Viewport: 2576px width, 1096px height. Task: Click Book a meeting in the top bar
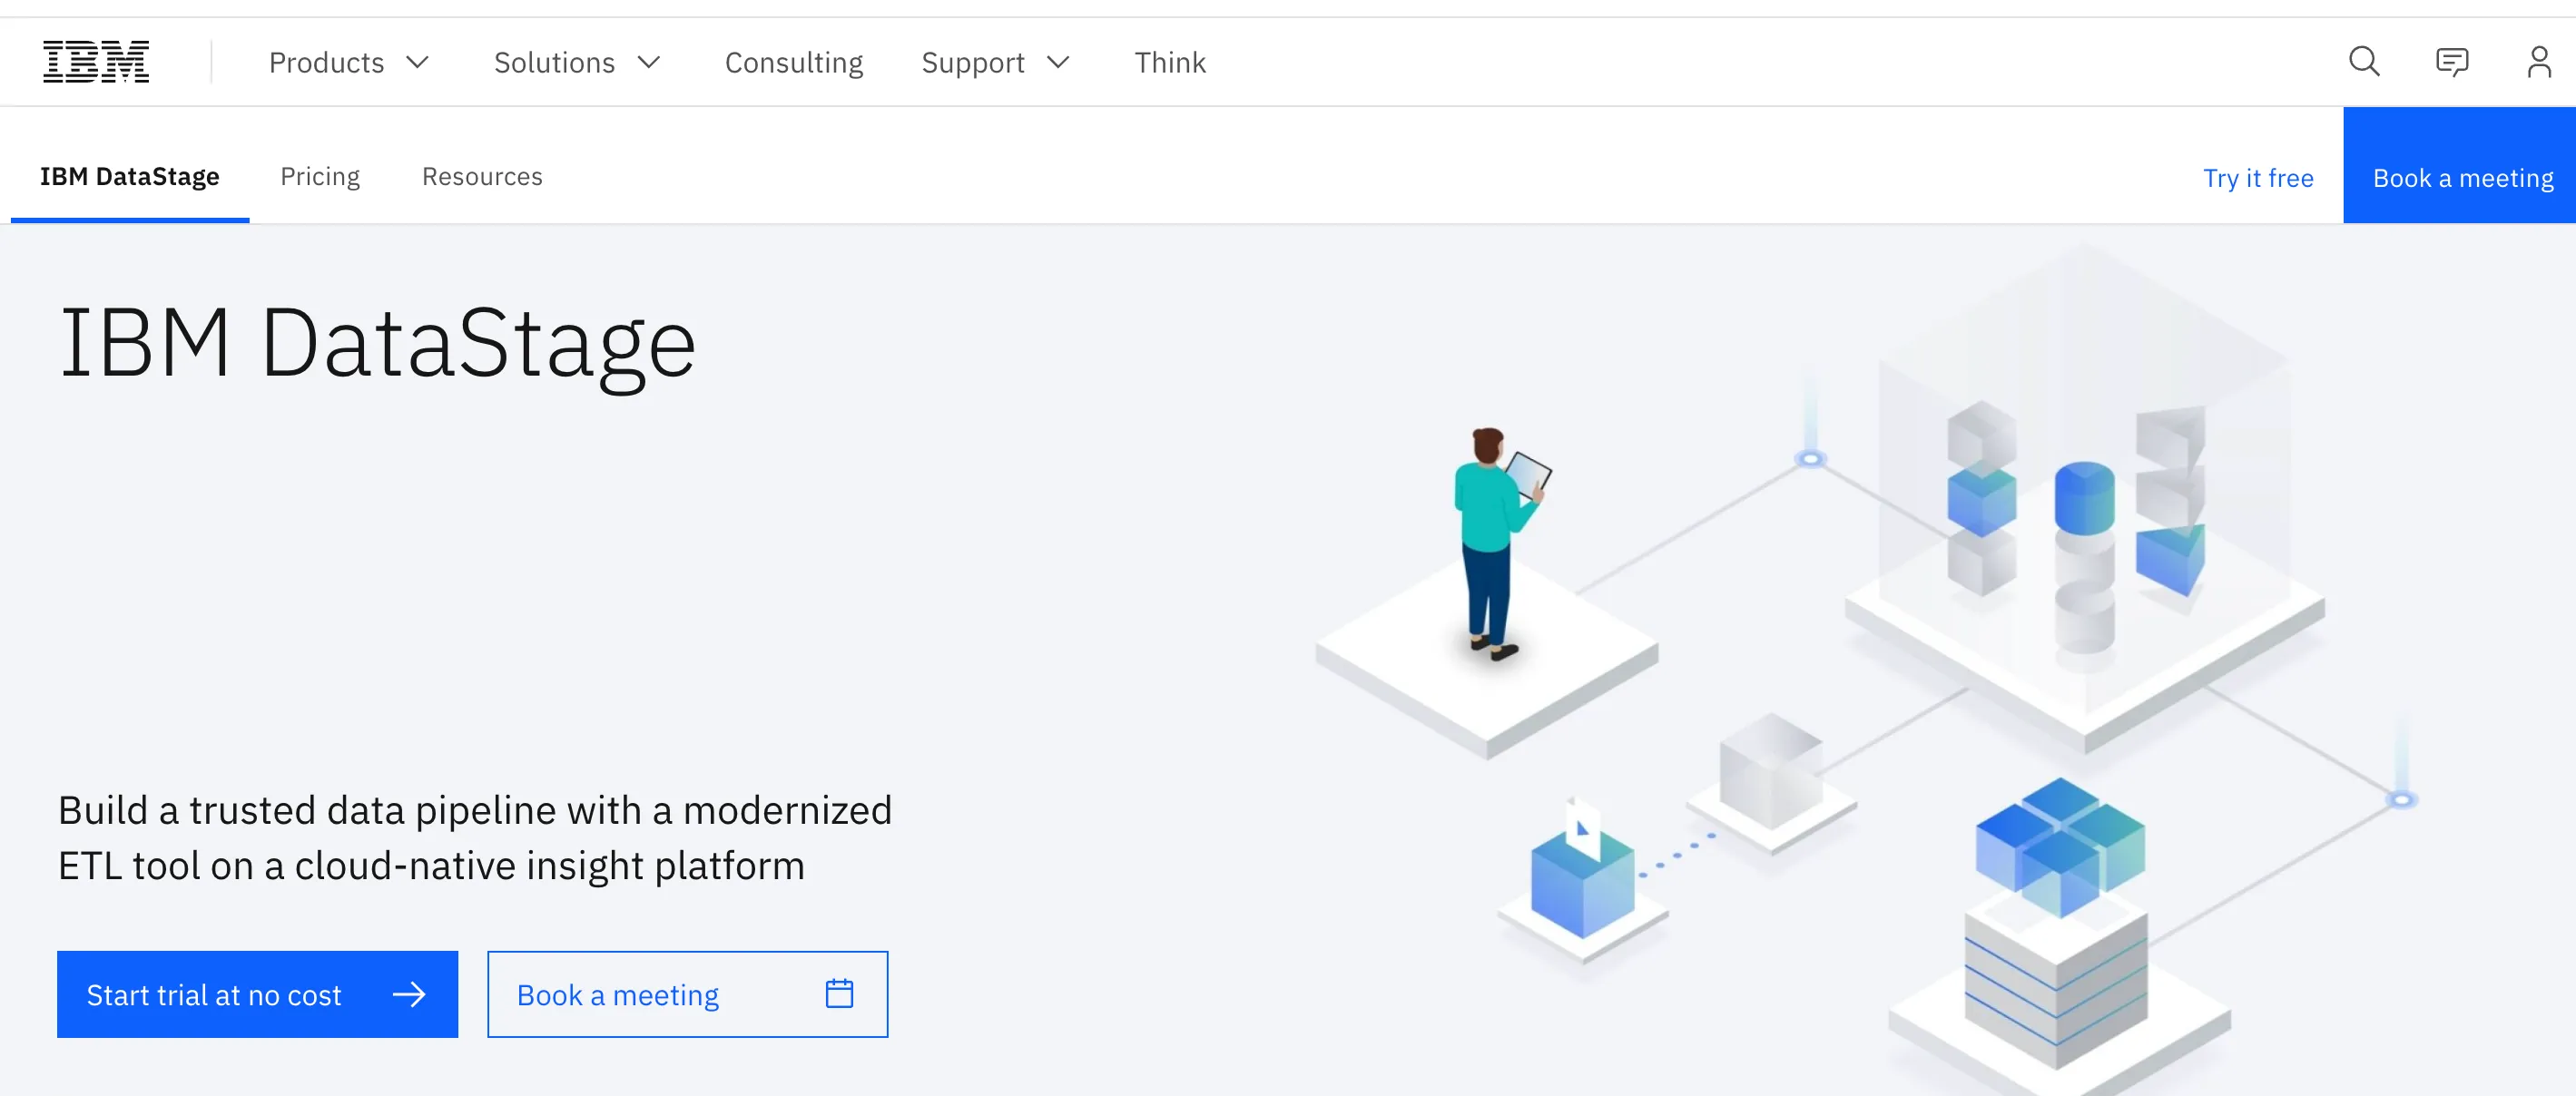point(2460,166)
